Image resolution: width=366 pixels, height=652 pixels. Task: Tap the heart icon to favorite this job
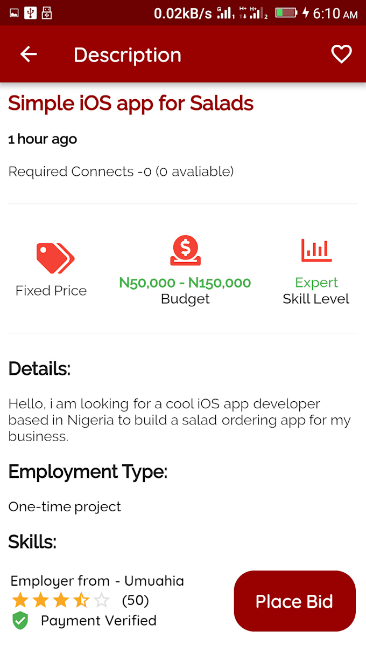point(341,54)
